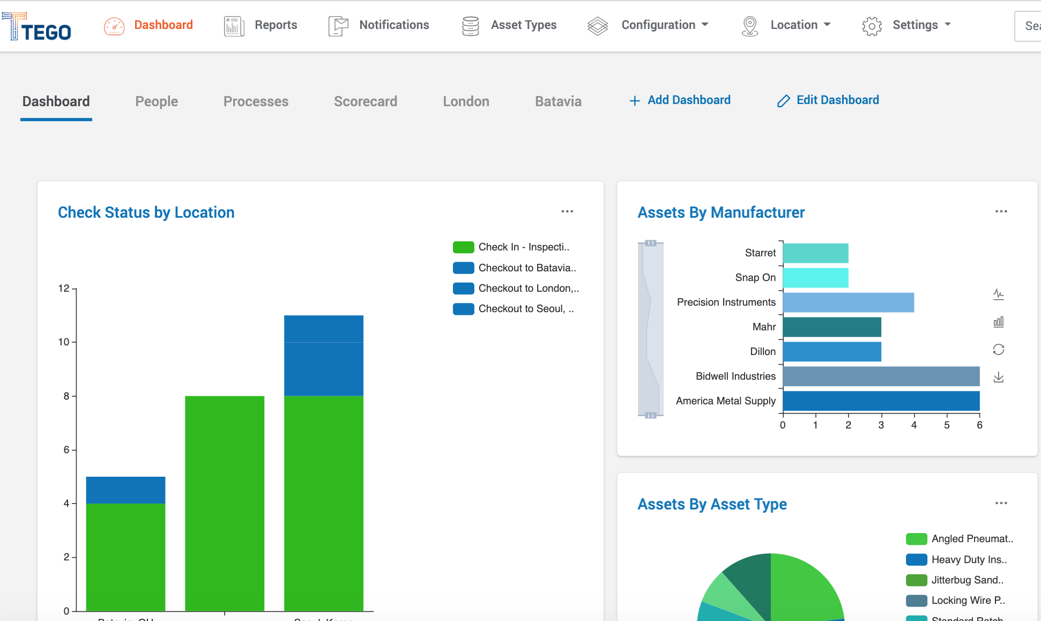Select the Location pin icon

click(x=749, y=25)
